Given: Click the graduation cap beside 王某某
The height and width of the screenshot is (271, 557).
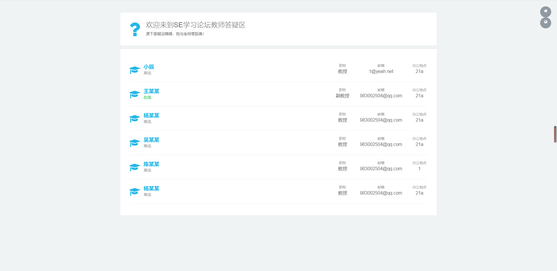Looking at the screenshot, I should 135,94.
